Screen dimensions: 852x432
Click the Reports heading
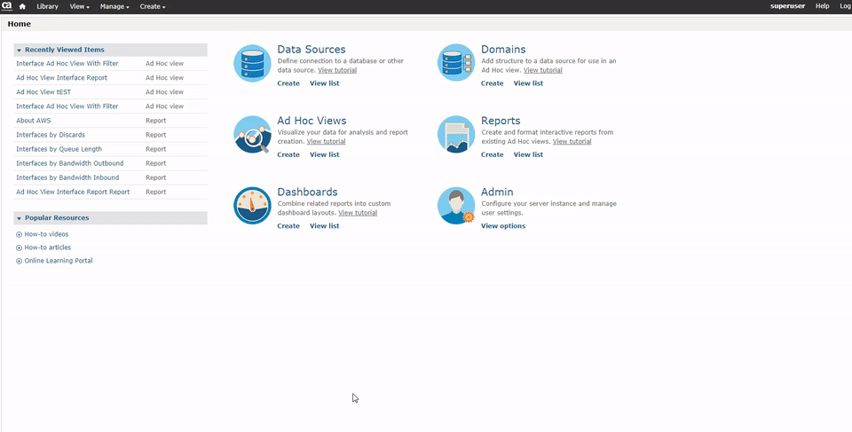click(x=501, y=121)
